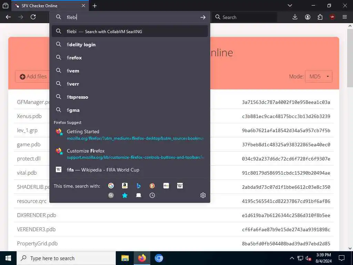Image resolution: width=353 pixels, height=265 pixels.
Task: Search bookmarks via the blue star icon
Action: [x=125, y=195]
